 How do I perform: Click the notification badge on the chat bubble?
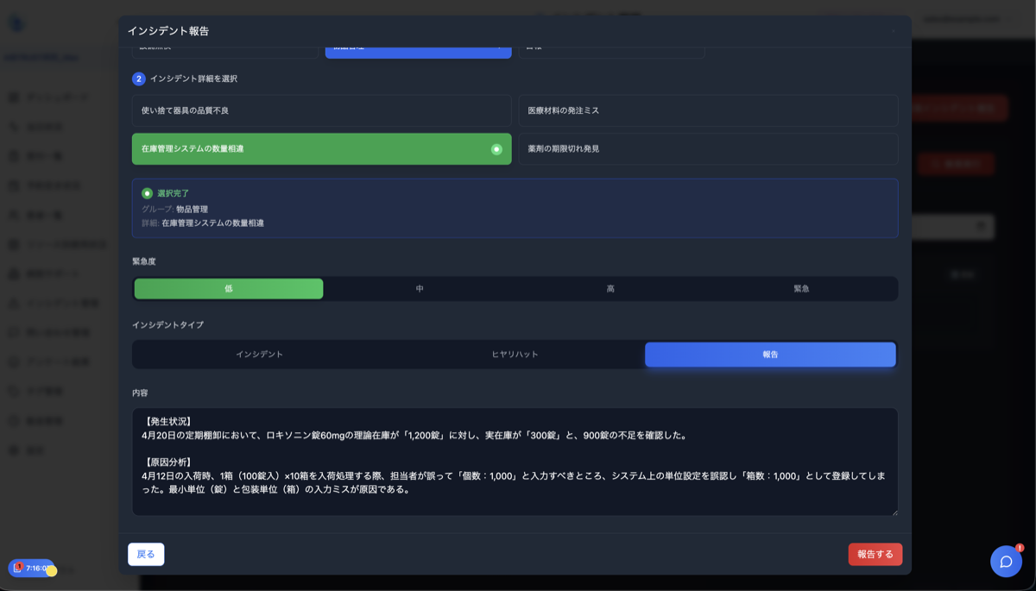pos(1019,549)
